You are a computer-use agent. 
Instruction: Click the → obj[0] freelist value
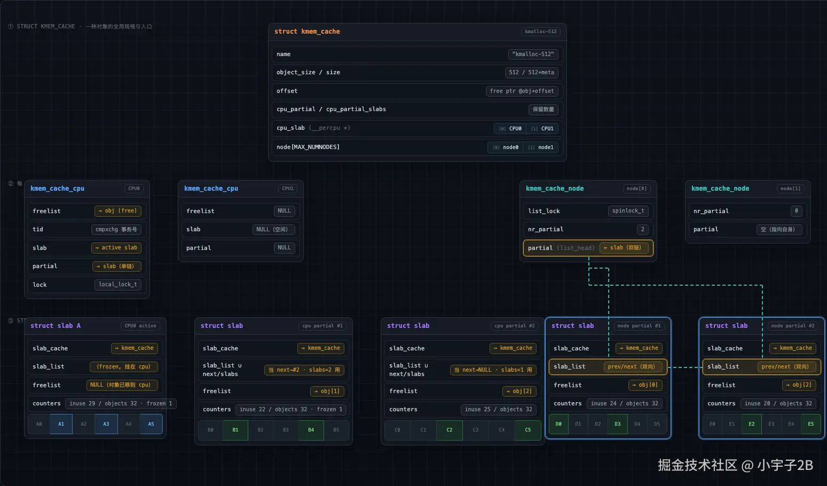[x=645, y=385]
